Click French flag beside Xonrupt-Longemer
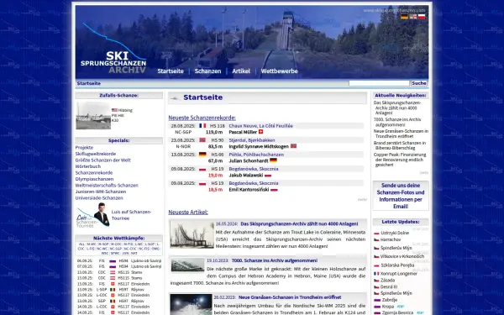The image size is (504, 315). [376, 274]
